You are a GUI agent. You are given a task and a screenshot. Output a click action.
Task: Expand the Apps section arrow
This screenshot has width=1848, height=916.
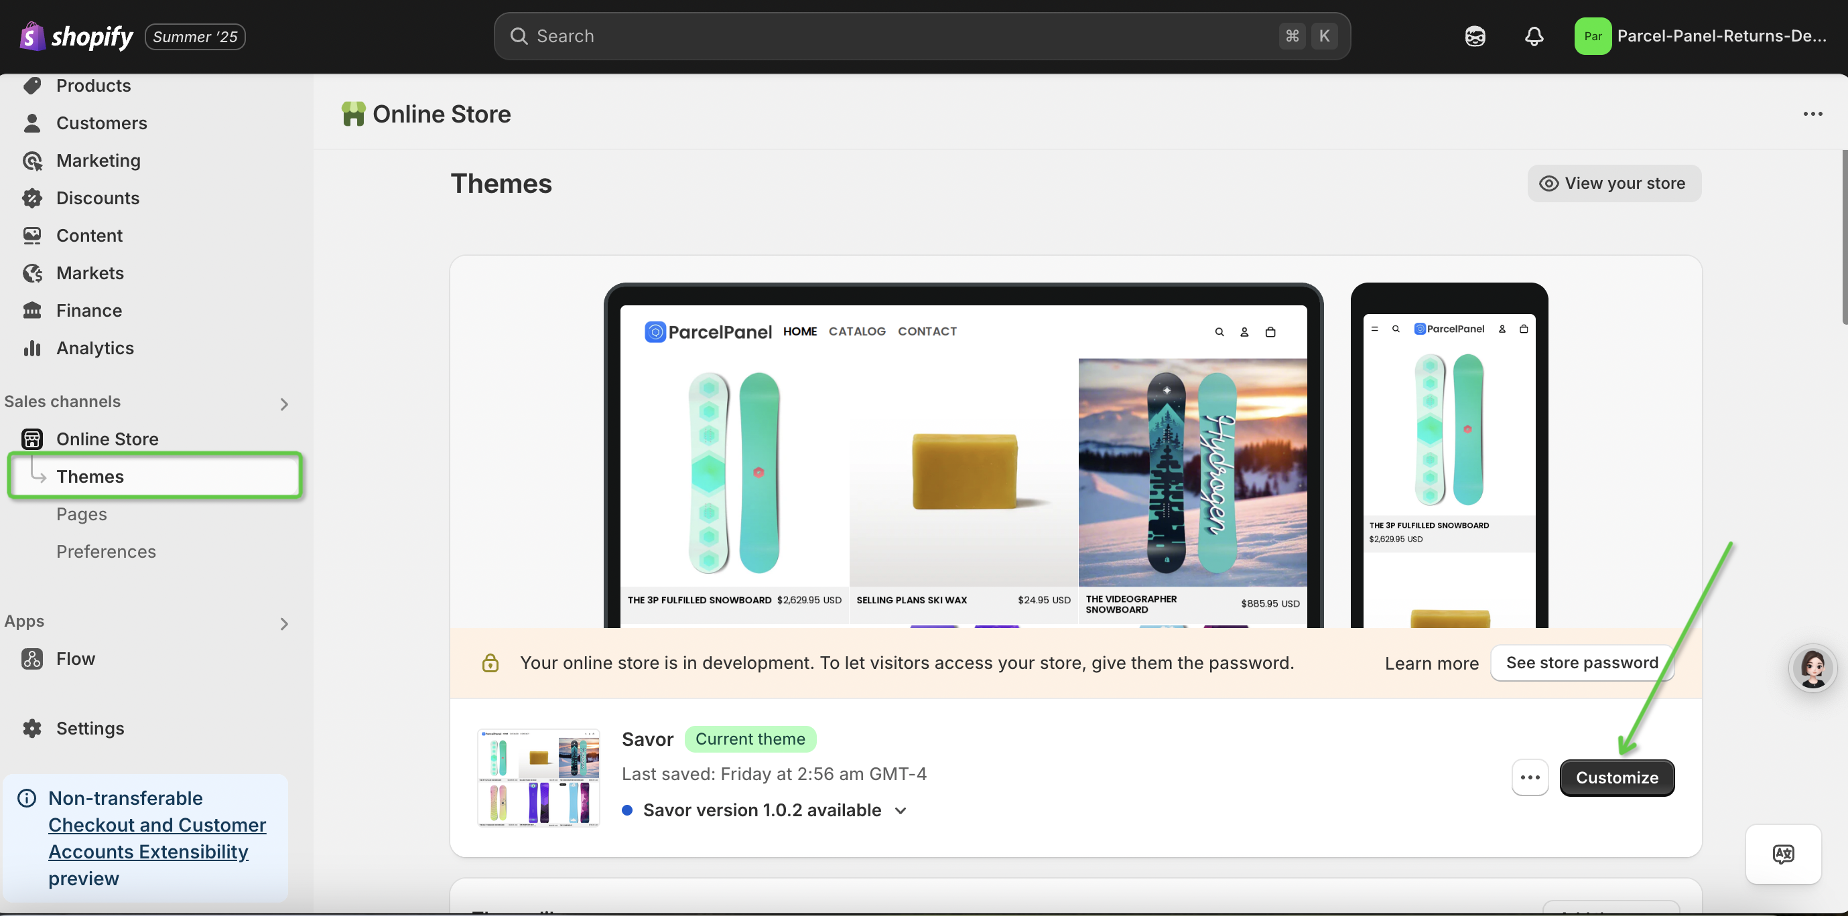[284, 623]
